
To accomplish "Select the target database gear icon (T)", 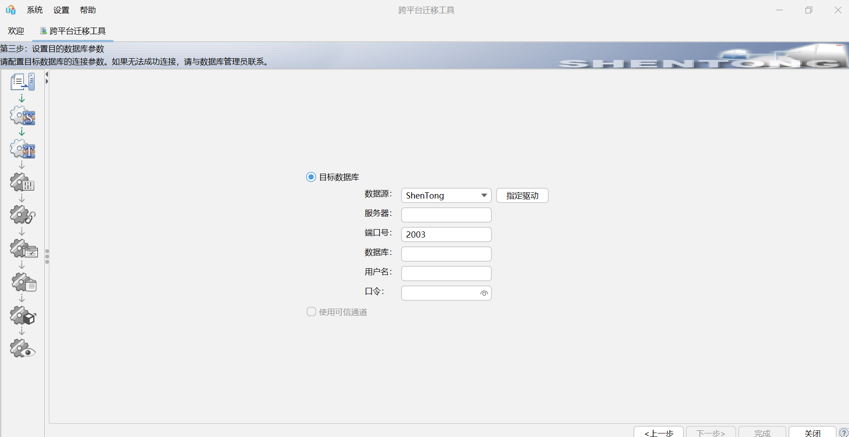I will point(23,149).
